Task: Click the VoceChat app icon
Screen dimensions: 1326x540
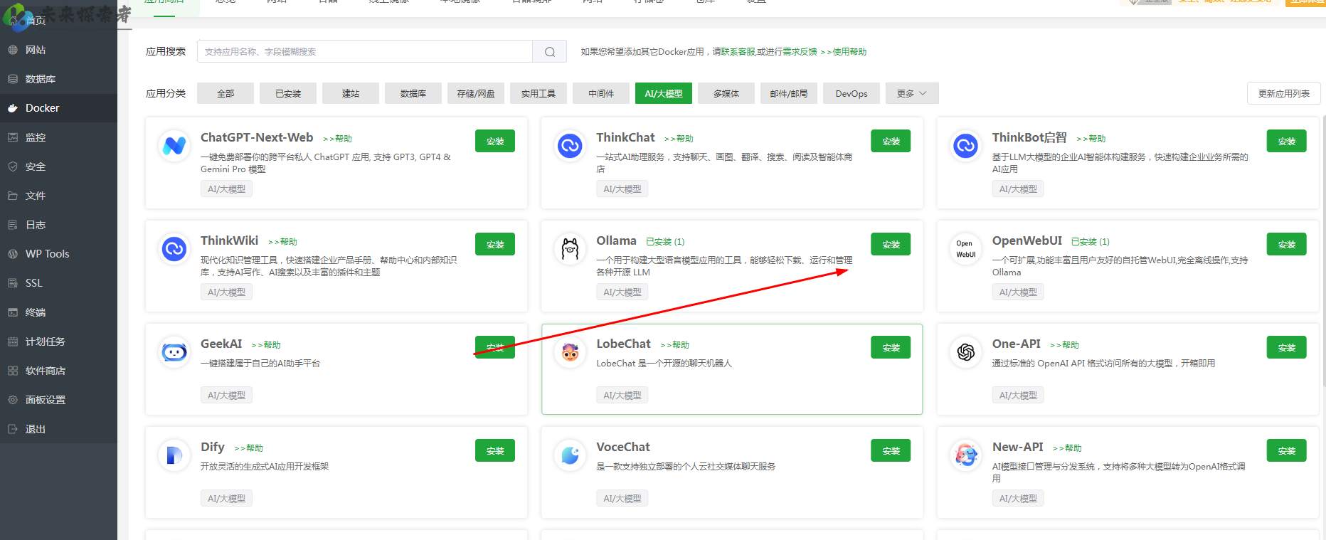Action: pos(570,455)
